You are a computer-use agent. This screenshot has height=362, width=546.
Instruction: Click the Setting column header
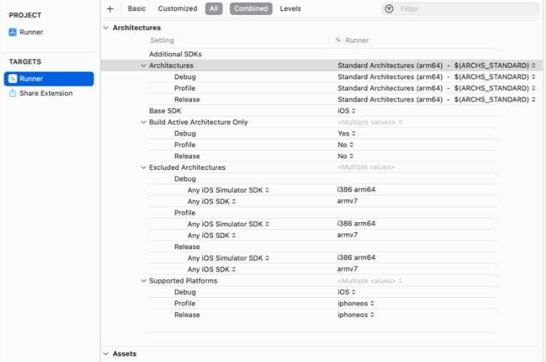click(x=162, y=41)
